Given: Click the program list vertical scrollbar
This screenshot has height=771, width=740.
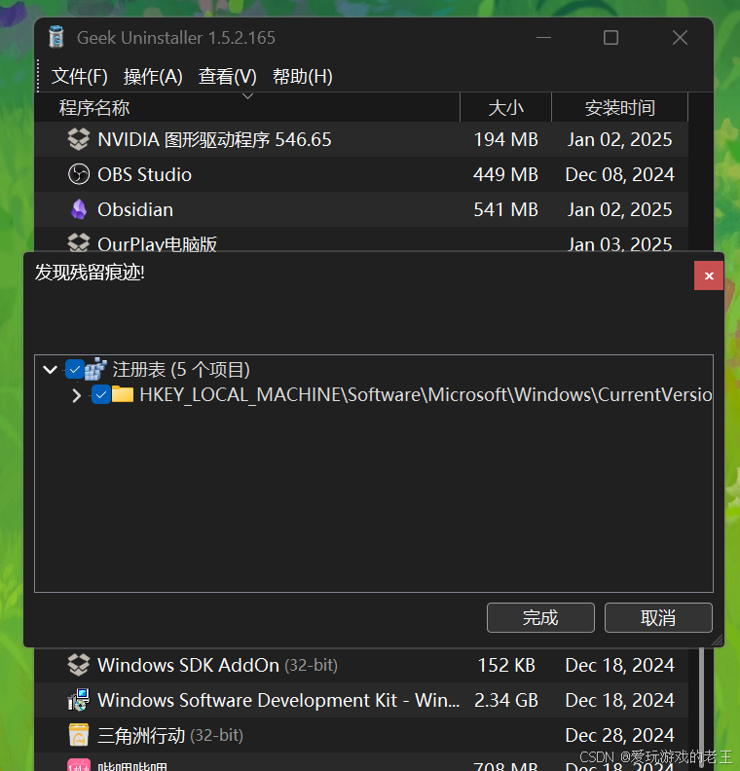Looking at the screenshot, I should 701,709.
